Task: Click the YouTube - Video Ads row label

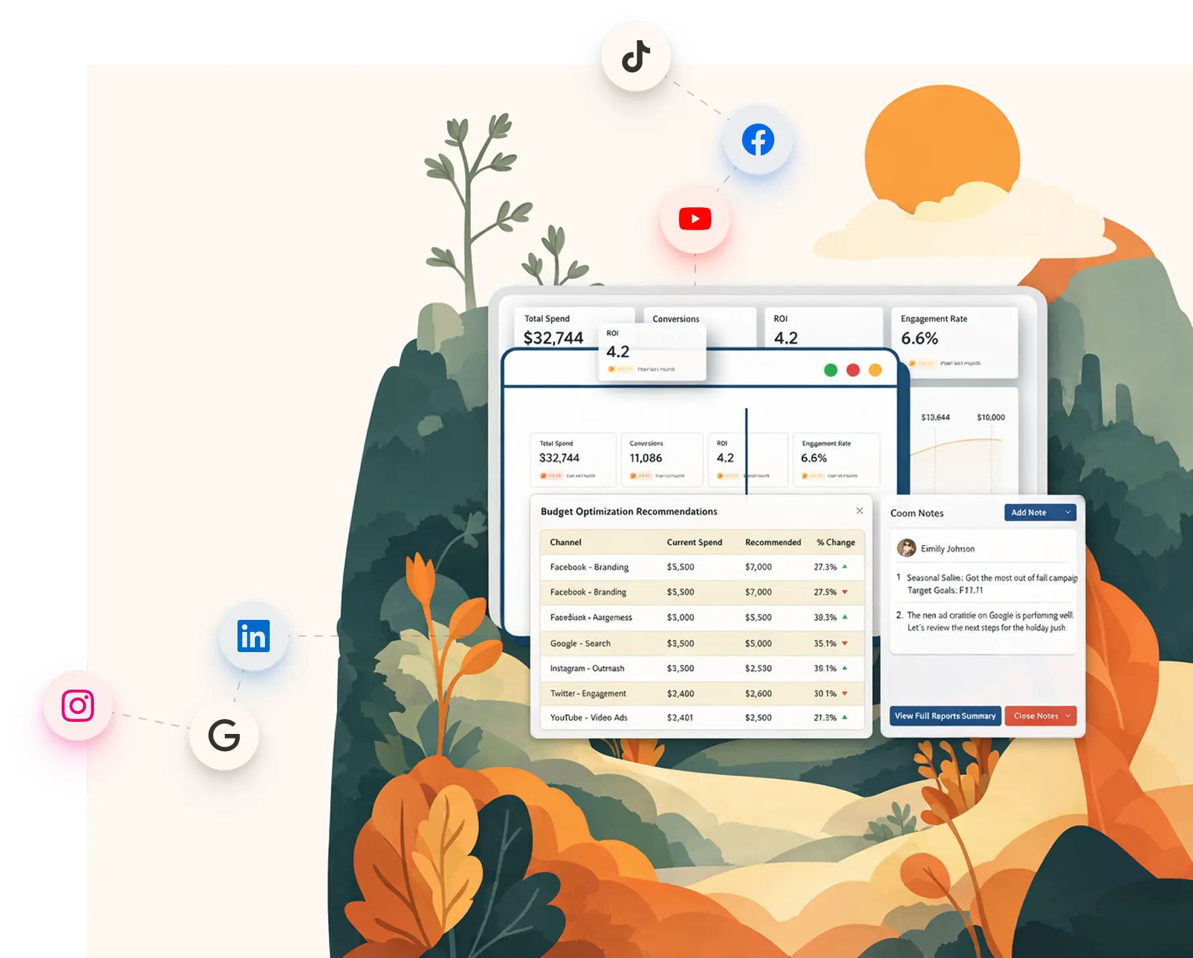Action: pos(588,717)
